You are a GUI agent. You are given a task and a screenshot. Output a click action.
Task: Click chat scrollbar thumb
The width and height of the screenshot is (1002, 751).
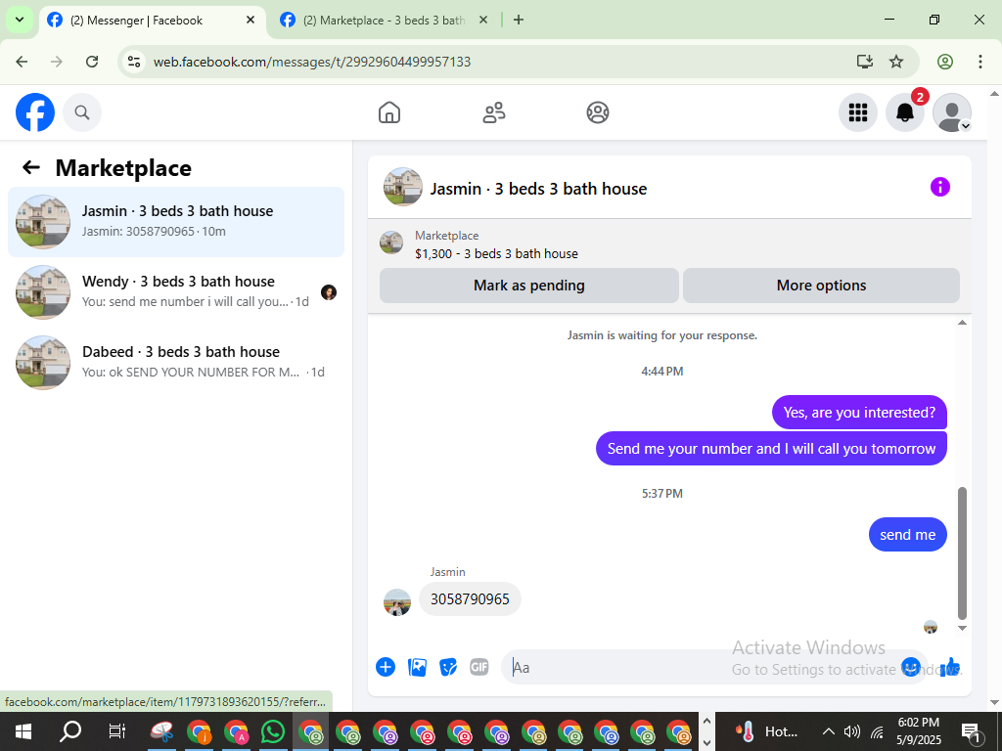[x=963, y=553]
